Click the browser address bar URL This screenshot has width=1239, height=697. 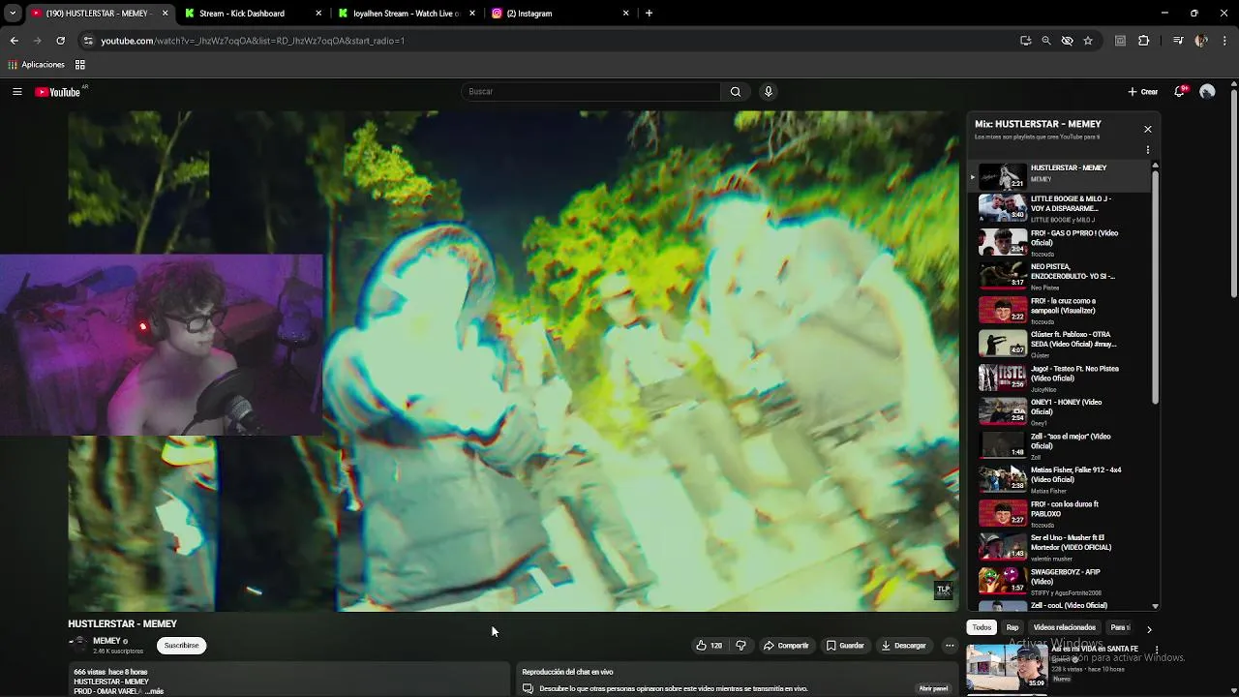click(253, 41)
